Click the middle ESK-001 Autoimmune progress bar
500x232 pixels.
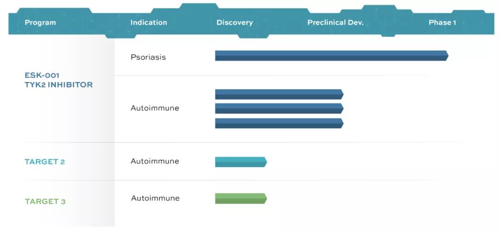point(278,109)
